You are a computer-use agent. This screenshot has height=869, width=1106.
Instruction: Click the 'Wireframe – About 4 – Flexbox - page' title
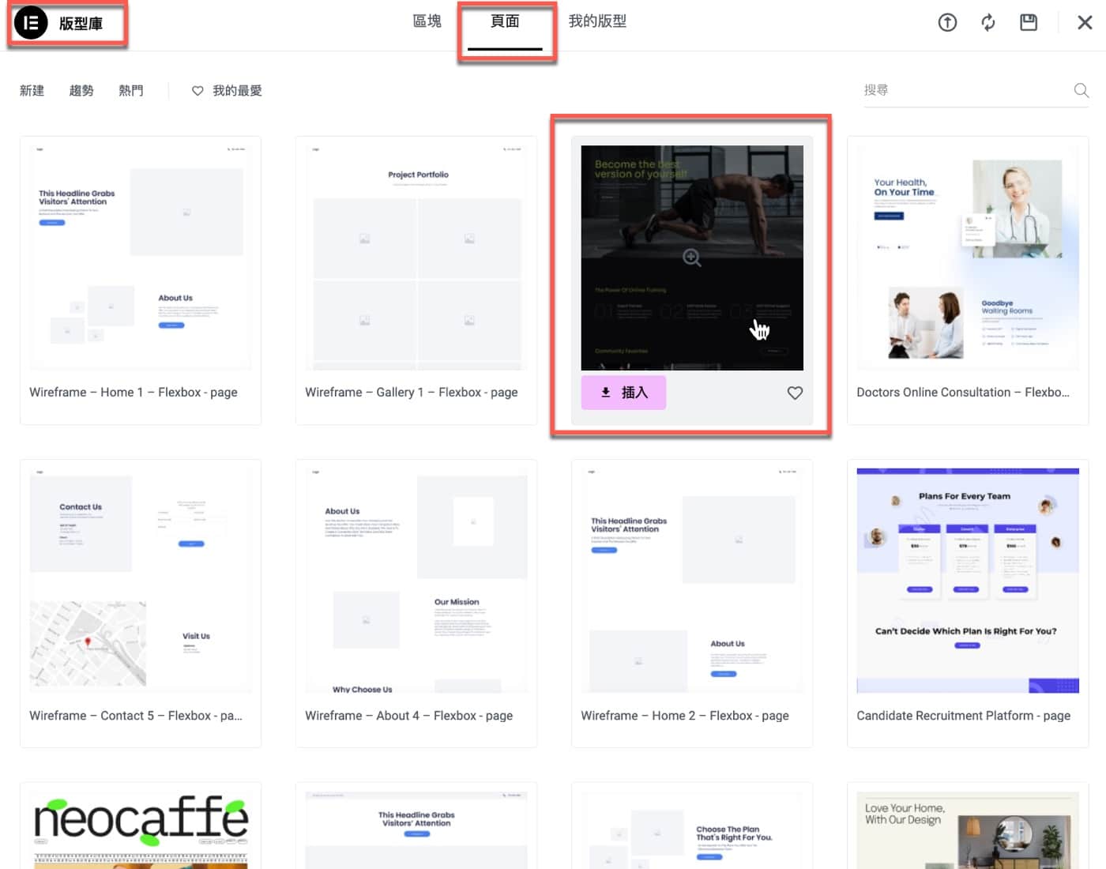409,716
